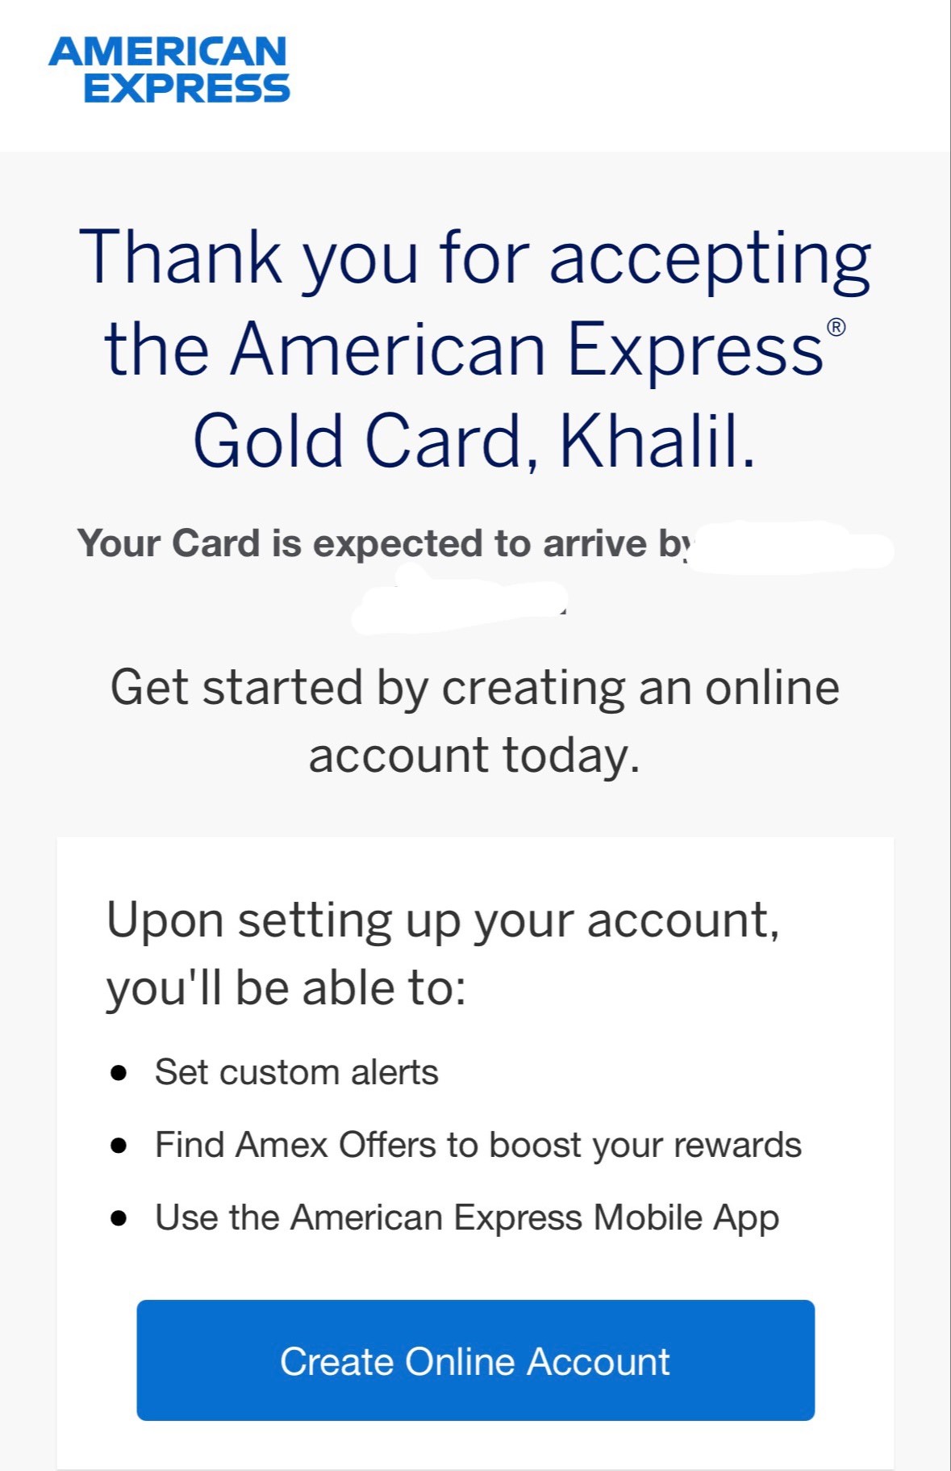Select the Set custom alerts list item
This screenshot has height=1471, width=951.
coord(296,1073)
